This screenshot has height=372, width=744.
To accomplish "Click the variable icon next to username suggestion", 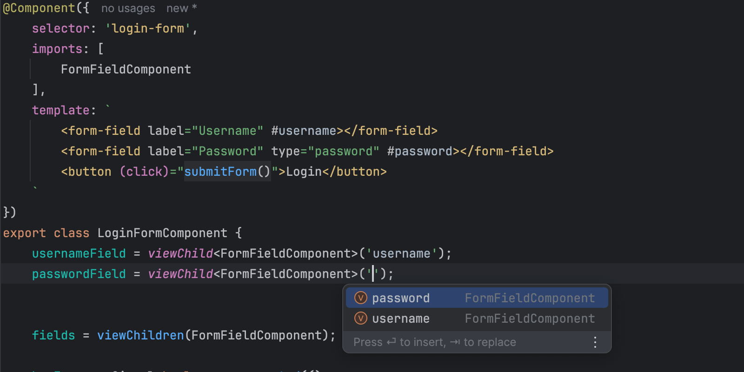I will (x=361, y=318).
